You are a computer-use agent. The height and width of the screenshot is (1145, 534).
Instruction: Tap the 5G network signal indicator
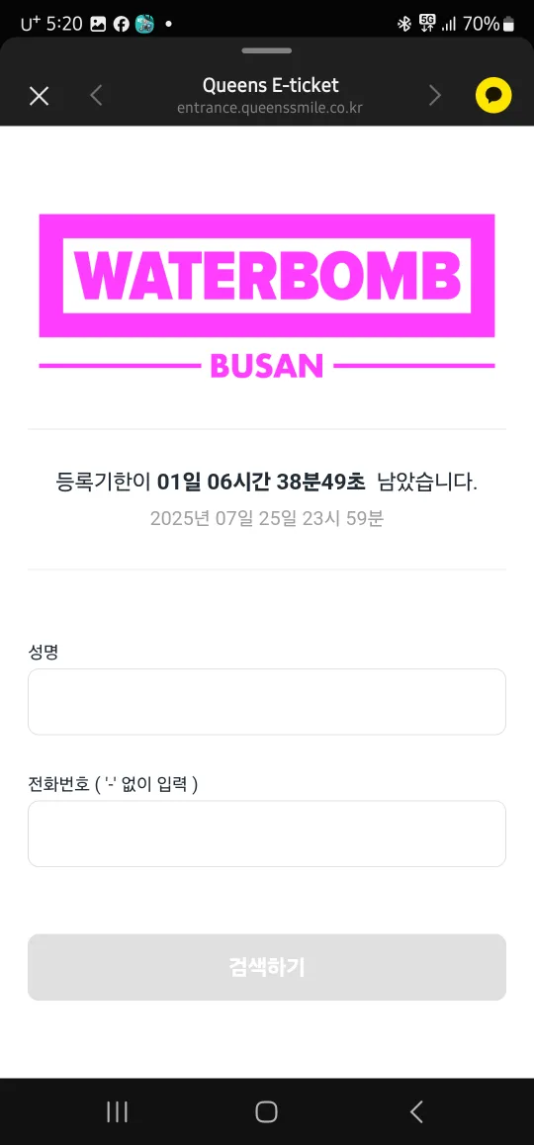click(x=427, y=24)
